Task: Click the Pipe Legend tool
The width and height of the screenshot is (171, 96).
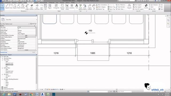Action: (137, 7)
